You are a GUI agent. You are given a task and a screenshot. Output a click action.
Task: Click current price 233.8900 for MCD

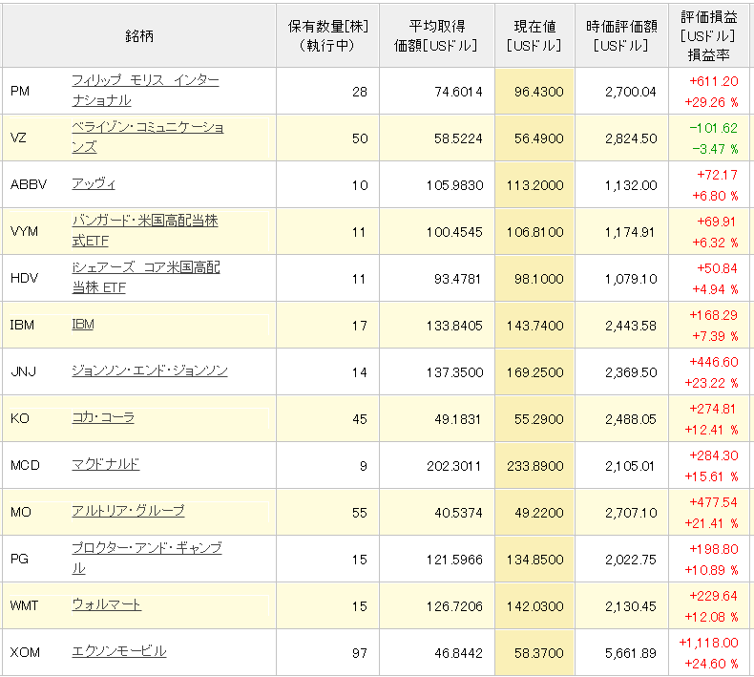click(x=534, y=466)
